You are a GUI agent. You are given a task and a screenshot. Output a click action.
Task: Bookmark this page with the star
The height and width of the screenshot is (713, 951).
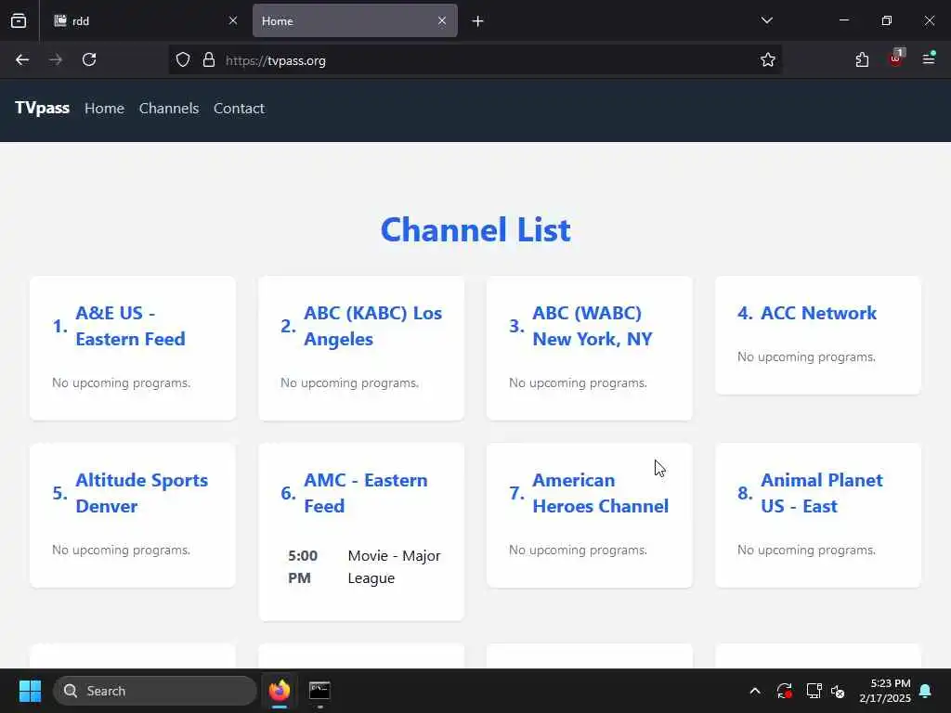click(768, 60)
